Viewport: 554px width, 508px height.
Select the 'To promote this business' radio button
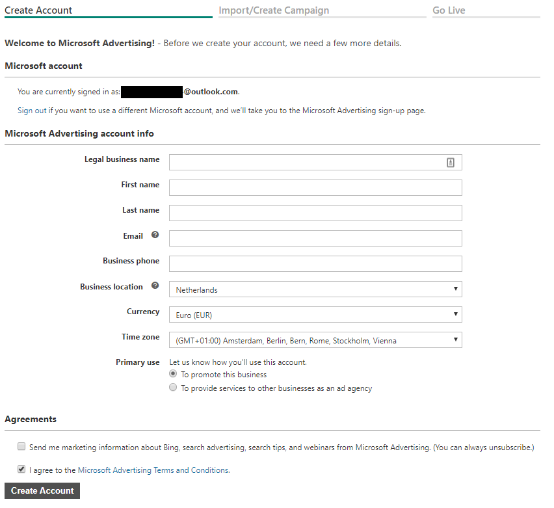173,373
